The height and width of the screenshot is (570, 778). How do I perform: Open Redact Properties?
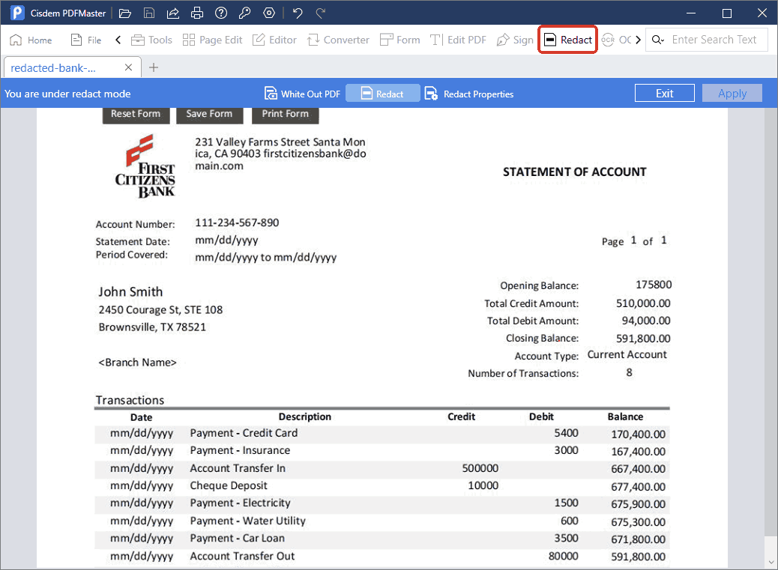[469, 94]
